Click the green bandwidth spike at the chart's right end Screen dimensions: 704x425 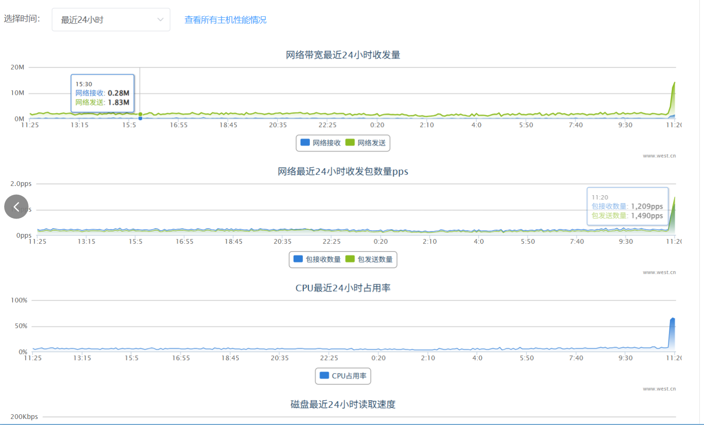[674, 84]
